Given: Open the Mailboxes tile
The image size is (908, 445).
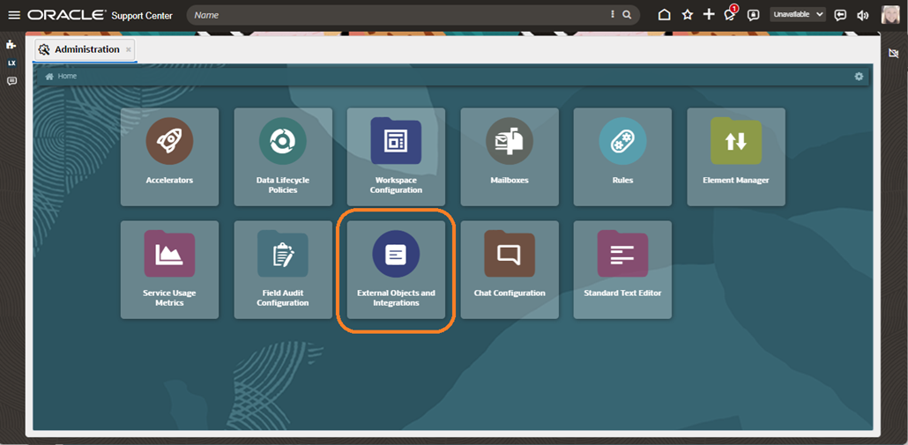Looking at the screenshot, I should 510,157.
